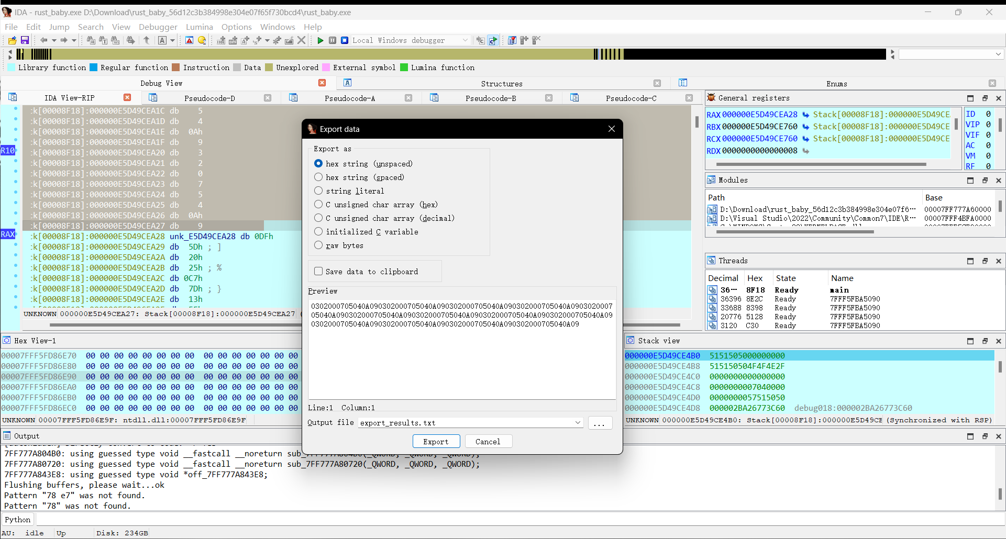Pause the process with the pause icon
1006x539 pixels.
pyautogui.click(x=333, y=40)
